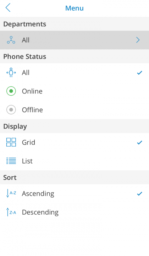Open the Departments All row
Image resolution: width=149 pixels, height=256 pixels.
(74, 40)
